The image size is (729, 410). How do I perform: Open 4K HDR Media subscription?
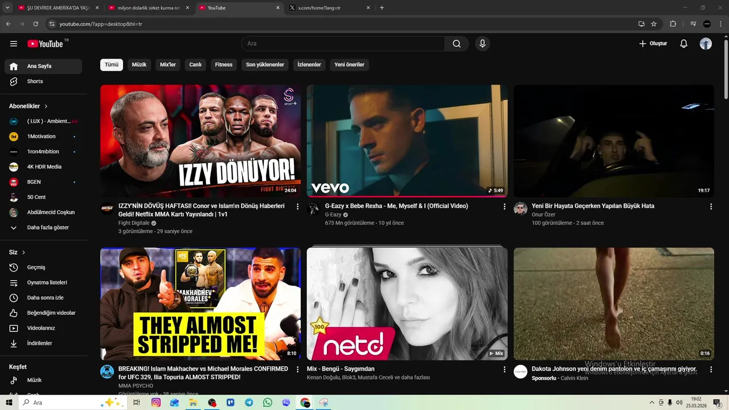point(43,167)
